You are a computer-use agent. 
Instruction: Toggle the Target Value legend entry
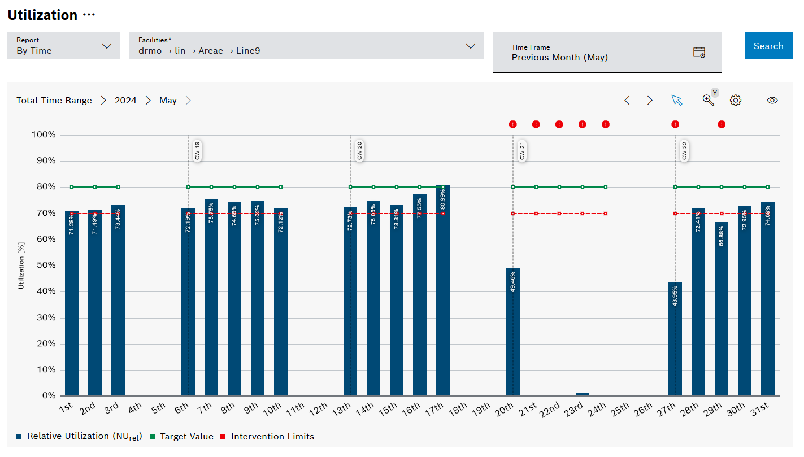(182, 436)
